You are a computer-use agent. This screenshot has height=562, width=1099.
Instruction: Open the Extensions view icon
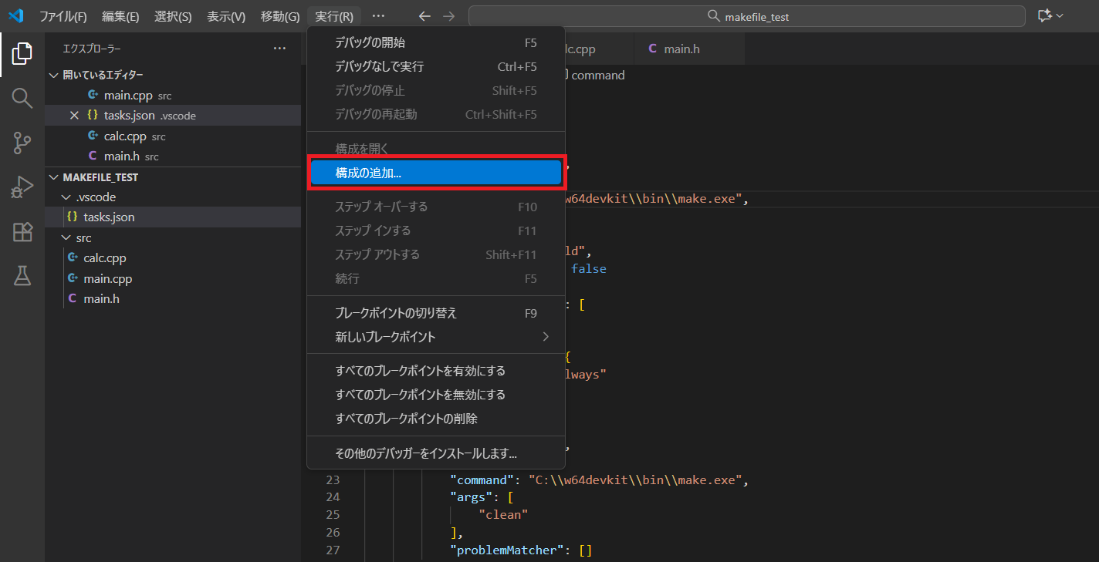22,231
